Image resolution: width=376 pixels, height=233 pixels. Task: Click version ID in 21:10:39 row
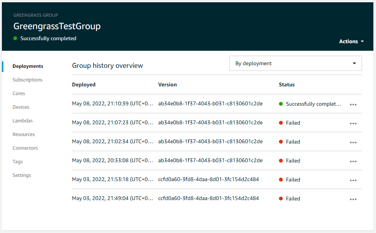coord(210,103)
